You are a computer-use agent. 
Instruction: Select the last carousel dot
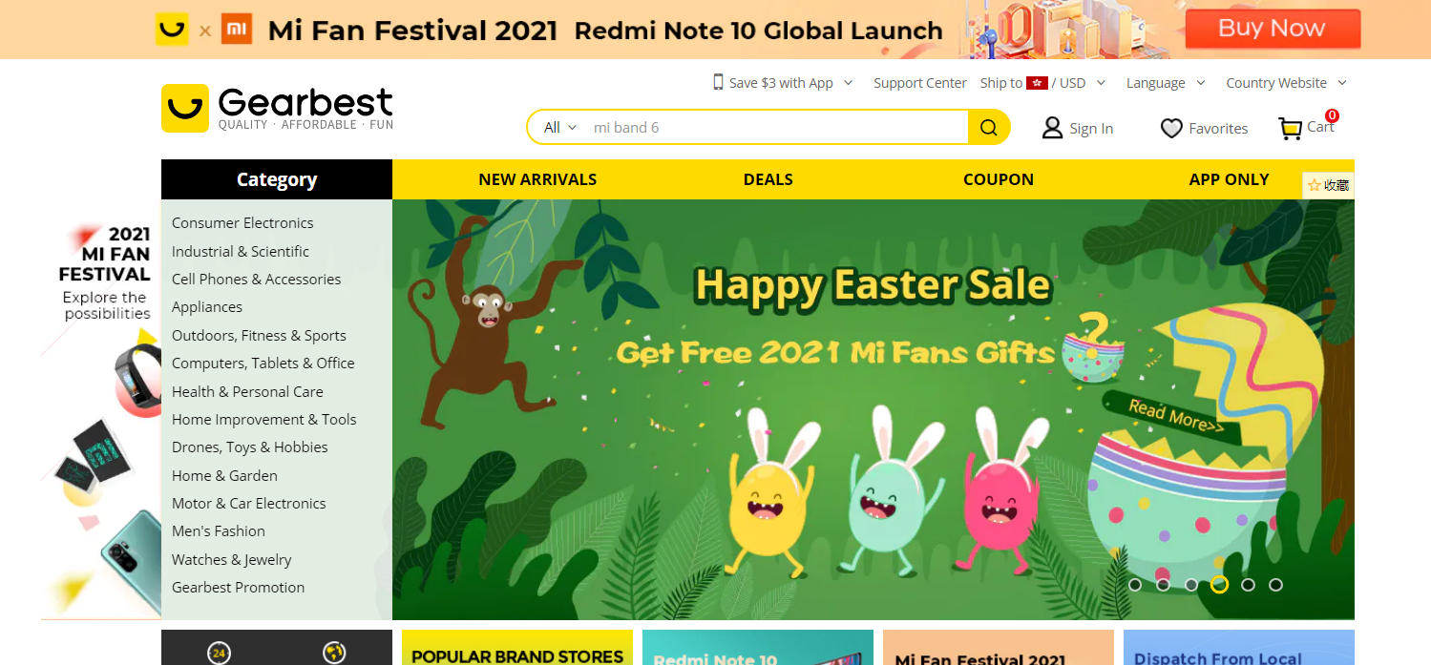[x=1275, y=585]
